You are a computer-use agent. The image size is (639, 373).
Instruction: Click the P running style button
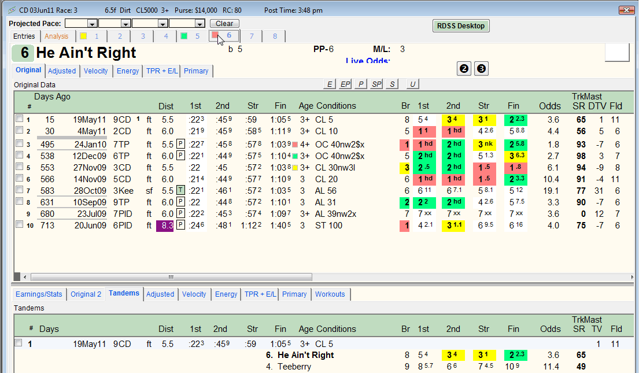coord(361,84)
